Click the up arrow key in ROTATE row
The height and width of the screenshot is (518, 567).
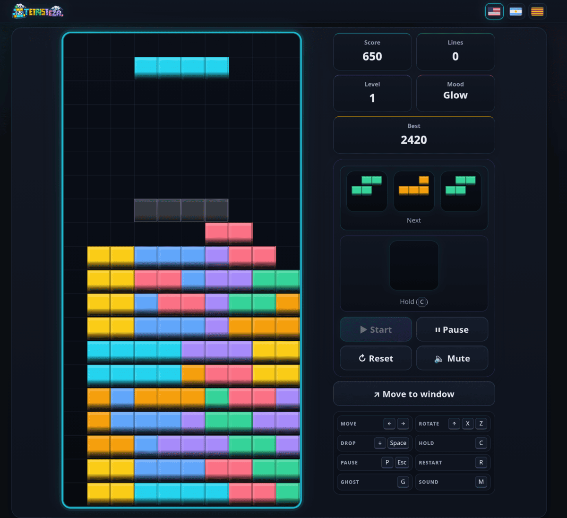click(454, 423)
